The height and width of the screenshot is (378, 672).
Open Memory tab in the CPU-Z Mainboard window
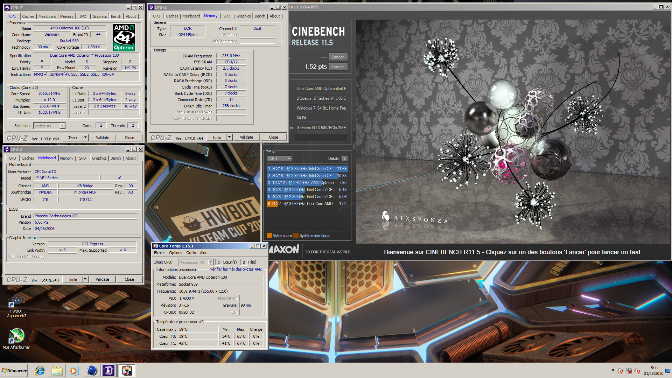66,158
